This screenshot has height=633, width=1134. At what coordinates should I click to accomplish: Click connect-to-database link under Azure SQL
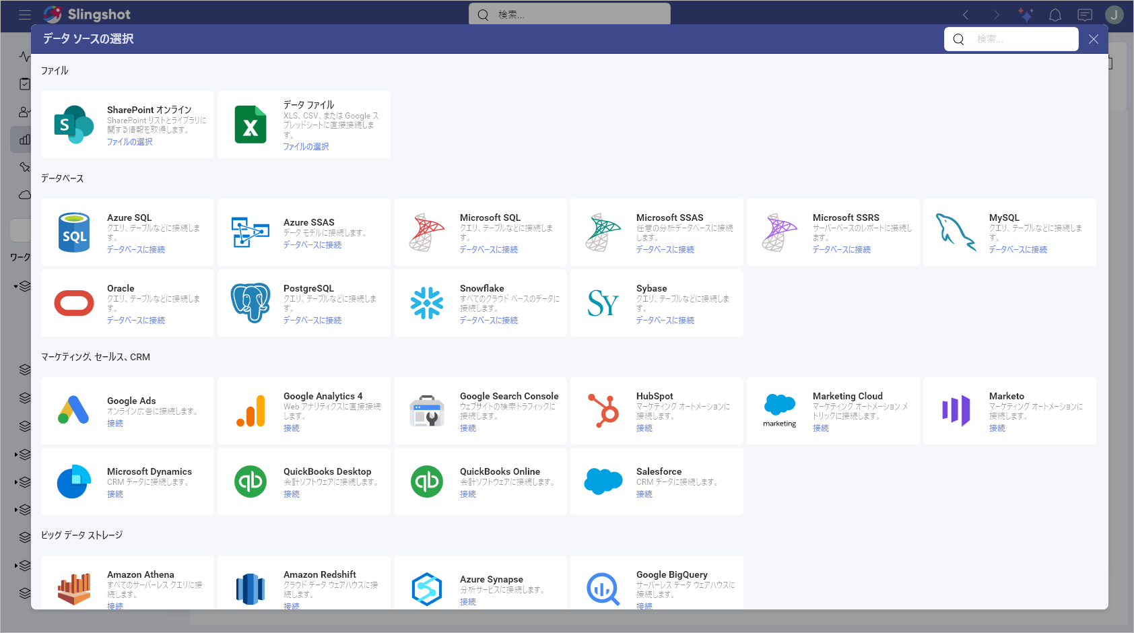(x=136, y=250)
